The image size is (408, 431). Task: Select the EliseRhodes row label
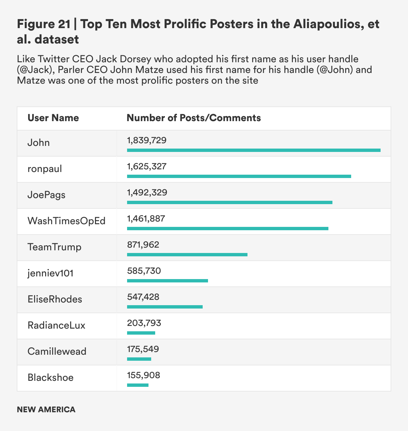(x=55, y=299)
